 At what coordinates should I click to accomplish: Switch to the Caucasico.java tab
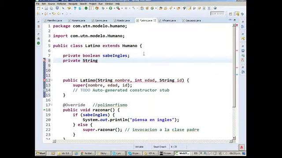(x=192, y=21)
